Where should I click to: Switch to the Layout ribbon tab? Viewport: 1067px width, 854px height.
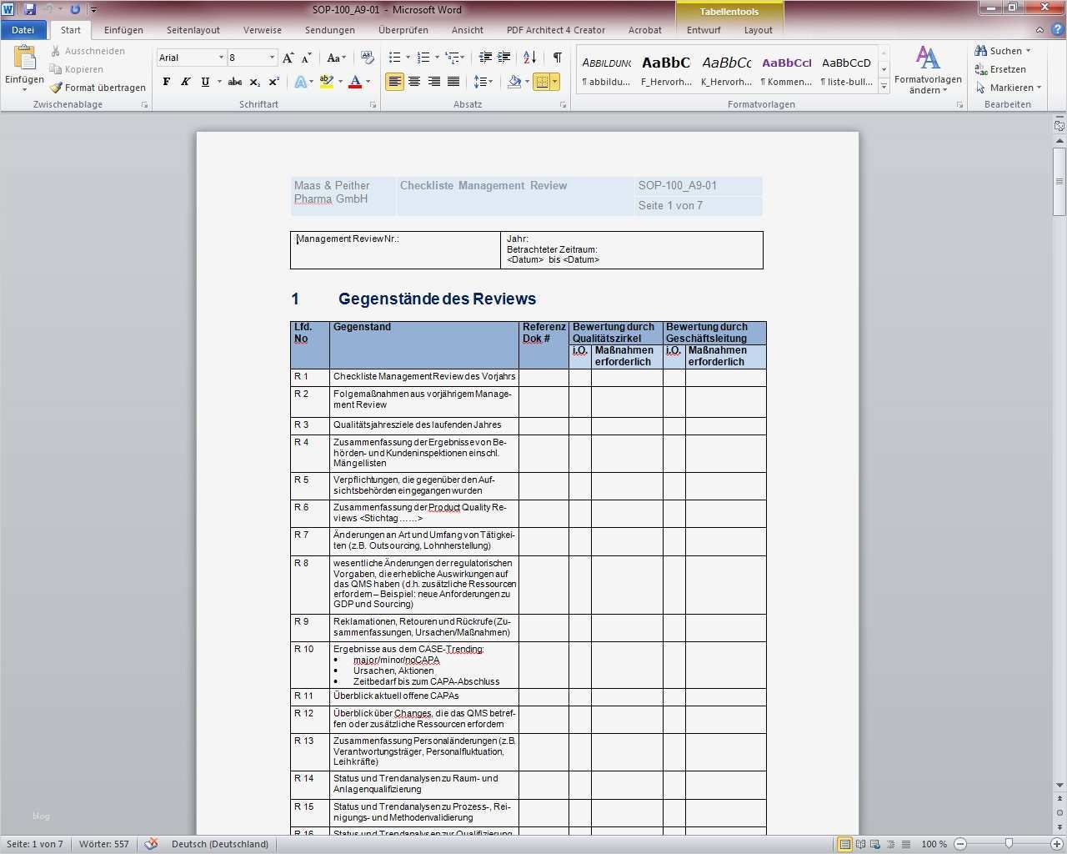point(758,30)
